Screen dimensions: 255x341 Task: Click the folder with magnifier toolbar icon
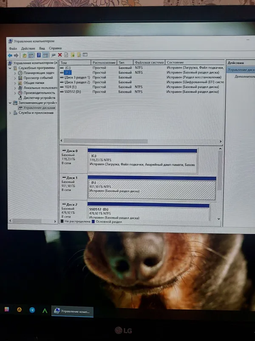tap(79, 55)
